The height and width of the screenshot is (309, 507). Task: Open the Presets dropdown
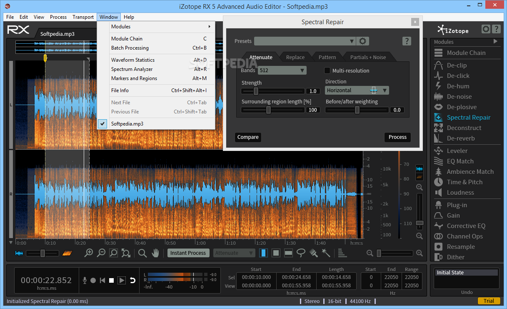click(x=305, y=41)
